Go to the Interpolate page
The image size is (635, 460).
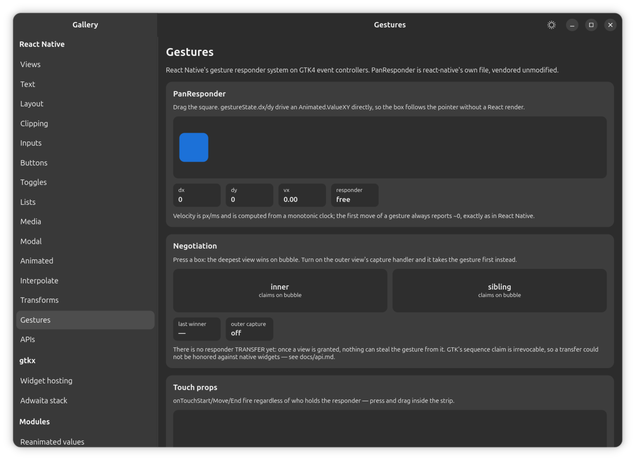point(85,280)
